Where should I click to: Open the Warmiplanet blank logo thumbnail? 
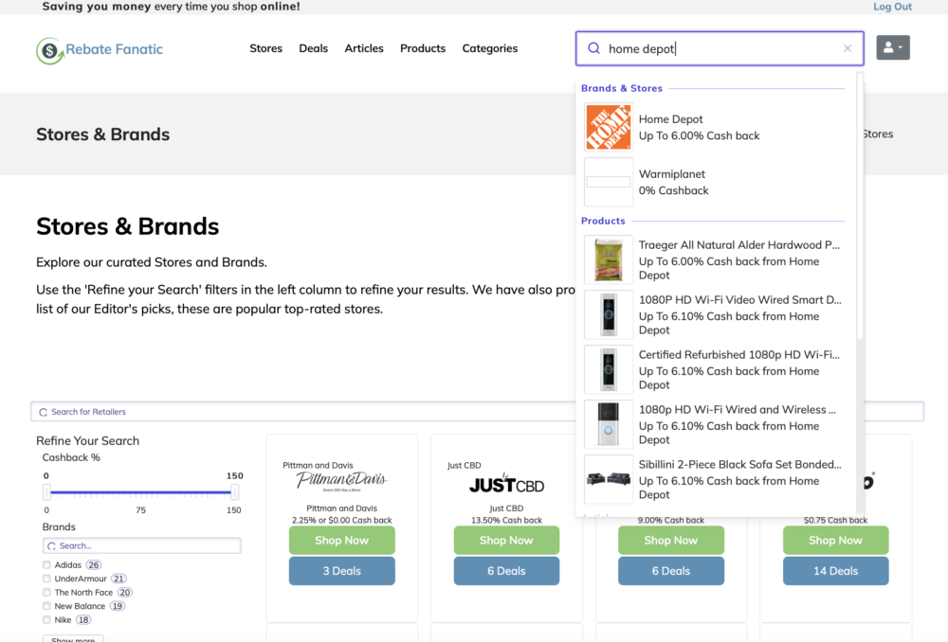point(609,182)
